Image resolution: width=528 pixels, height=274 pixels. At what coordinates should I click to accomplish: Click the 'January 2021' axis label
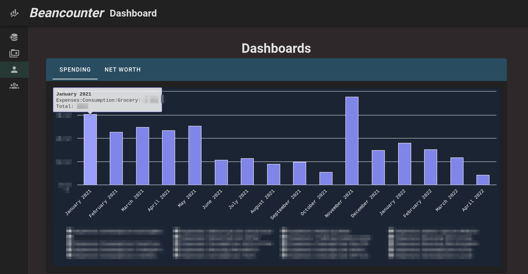click(x=78, y=202)
